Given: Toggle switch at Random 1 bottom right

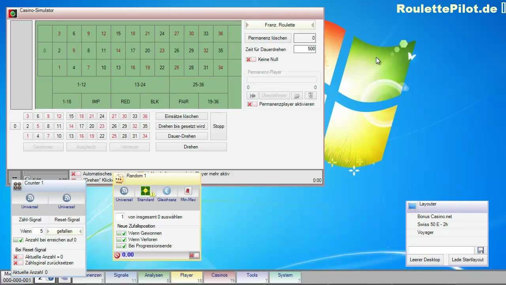Looking at the screenshot, I should pyautogui.click(x=194, y=255).
